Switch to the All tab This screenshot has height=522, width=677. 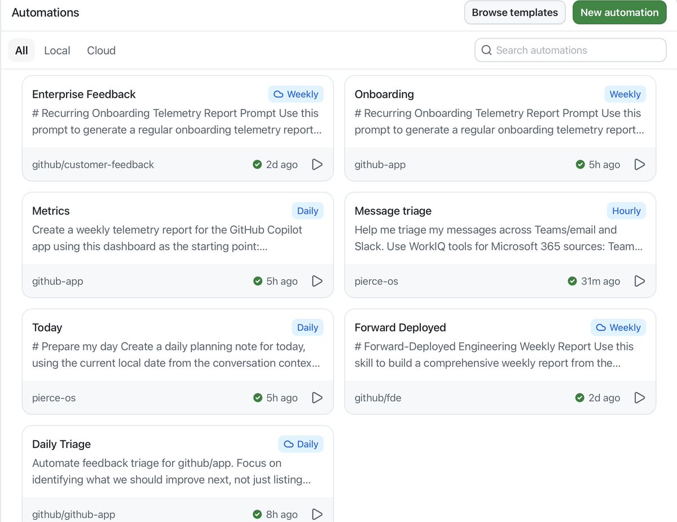(x=21, y=50)
